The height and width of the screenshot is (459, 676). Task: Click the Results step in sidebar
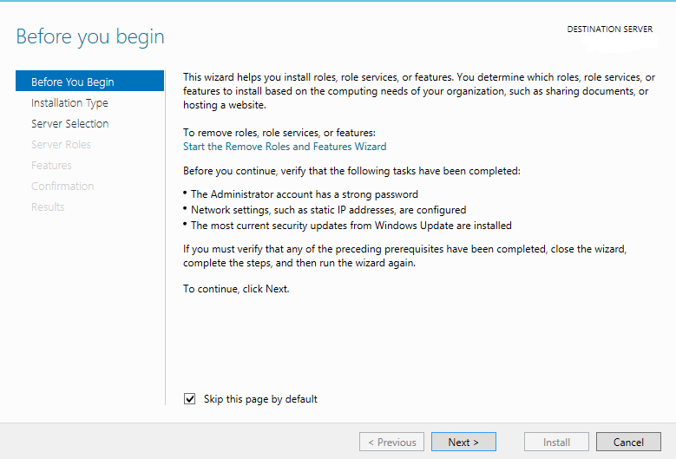coord(48,207)
